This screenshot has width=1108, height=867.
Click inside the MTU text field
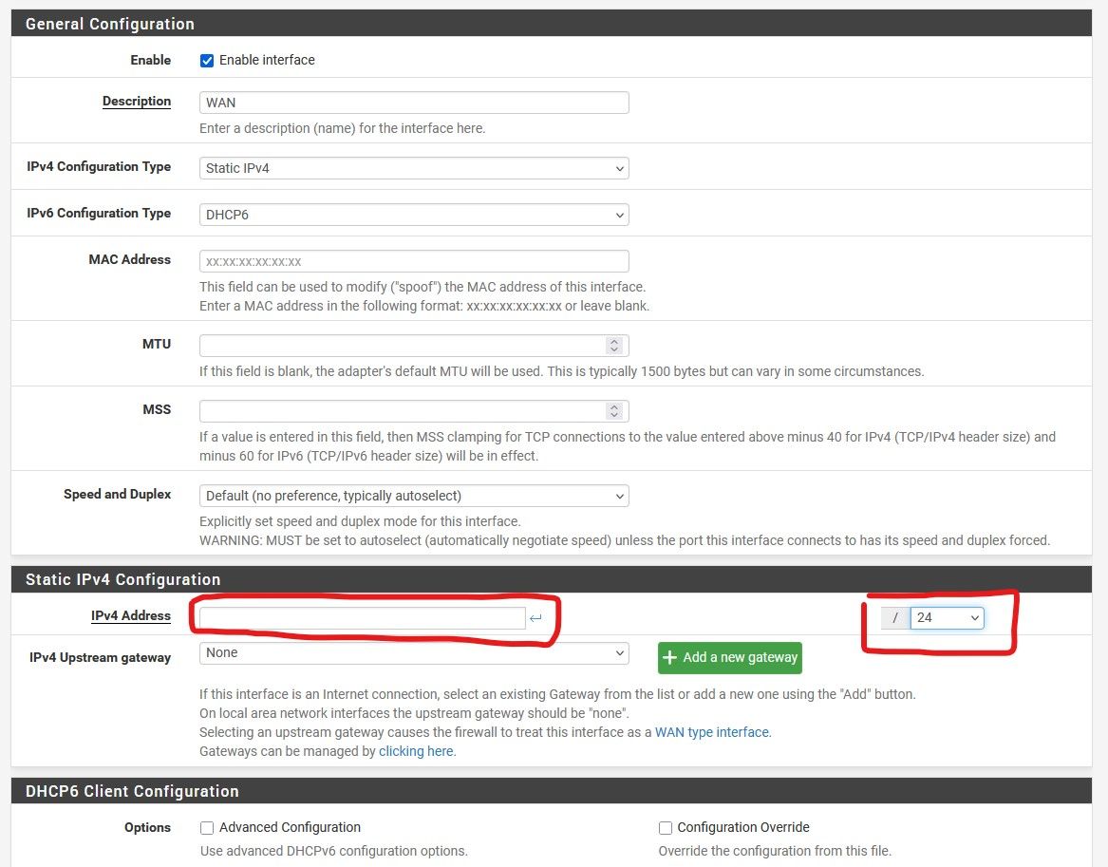coord(401,346)
